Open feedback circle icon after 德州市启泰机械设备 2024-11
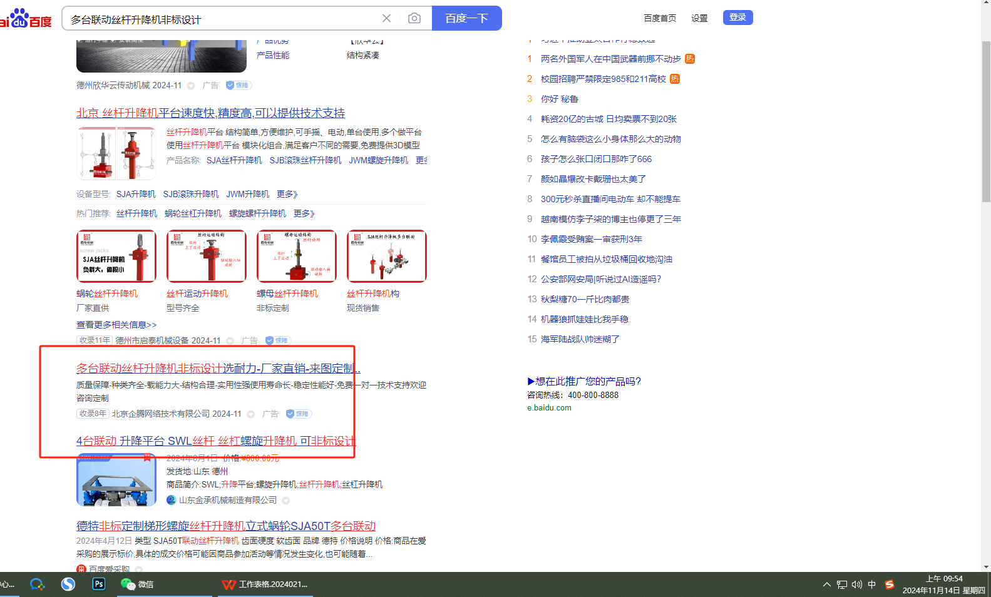 pyautogui.click(x=230, y=341)
